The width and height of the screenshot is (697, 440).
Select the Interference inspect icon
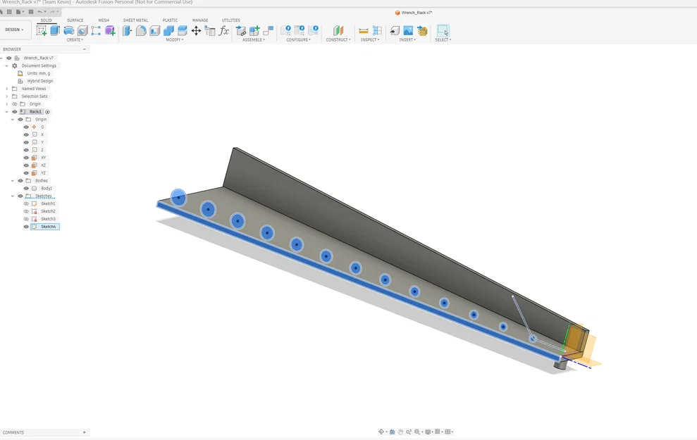click(x=377, y=30)
